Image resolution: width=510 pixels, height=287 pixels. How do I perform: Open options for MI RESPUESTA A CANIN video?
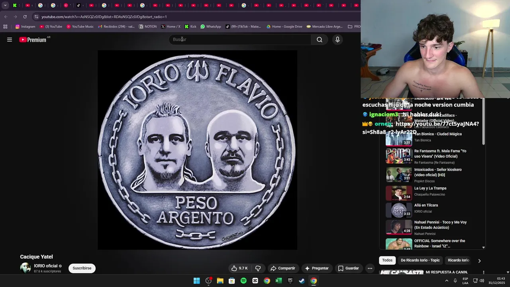tap(484, 273)
